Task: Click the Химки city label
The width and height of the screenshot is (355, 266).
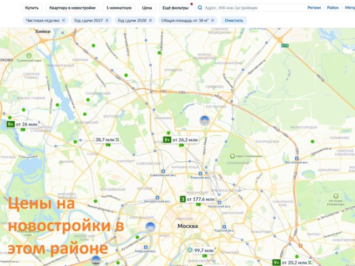Action: click(43, 32)
